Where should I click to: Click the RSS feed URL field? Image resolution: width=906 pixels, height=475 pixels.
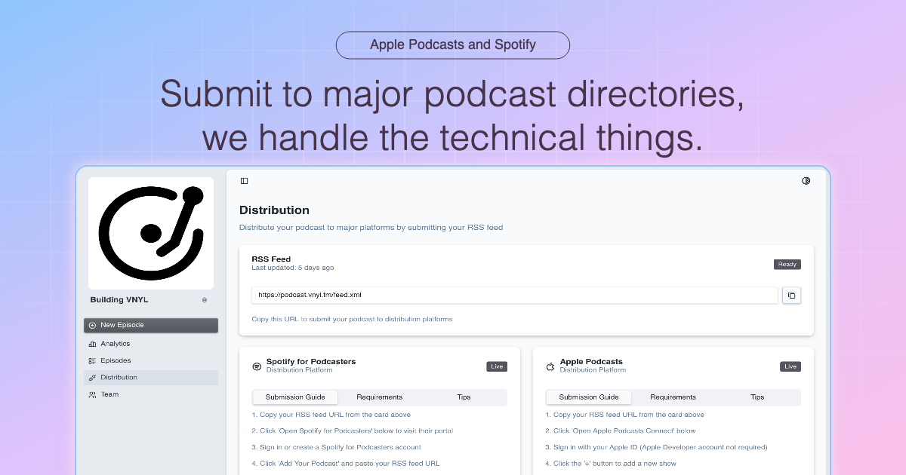click(514, 296)
